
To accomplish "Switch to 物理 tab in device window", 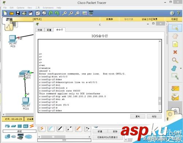I will [40, 30].
